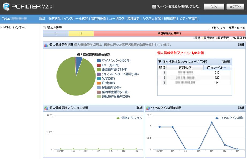The image size is (247, 159).
Task: Click the 06 peak data point on realtime chart
Action: tap(212, 122)
